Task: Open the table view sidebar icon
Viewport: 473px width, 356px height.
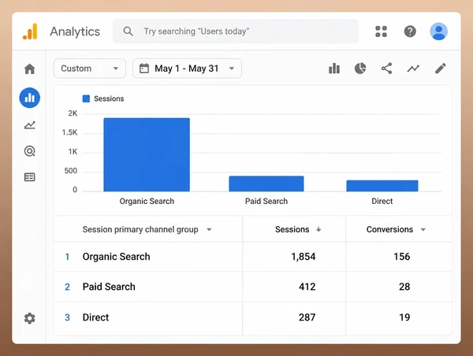Action: pyautogui.click(x=30, y=177)
